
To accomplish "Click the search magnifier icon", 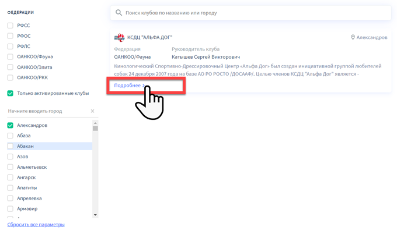I will click(x=119, y=13).
